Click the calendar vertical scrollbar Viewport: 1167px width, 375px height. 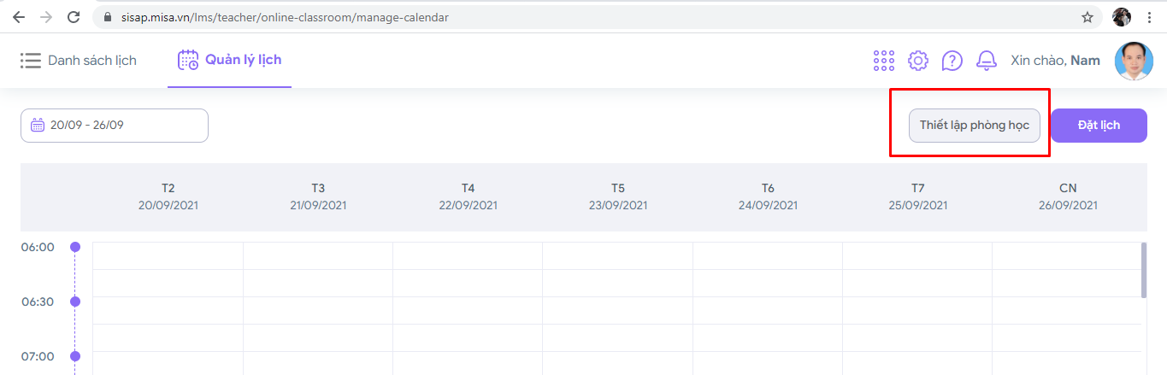(x=1144, y=270)
